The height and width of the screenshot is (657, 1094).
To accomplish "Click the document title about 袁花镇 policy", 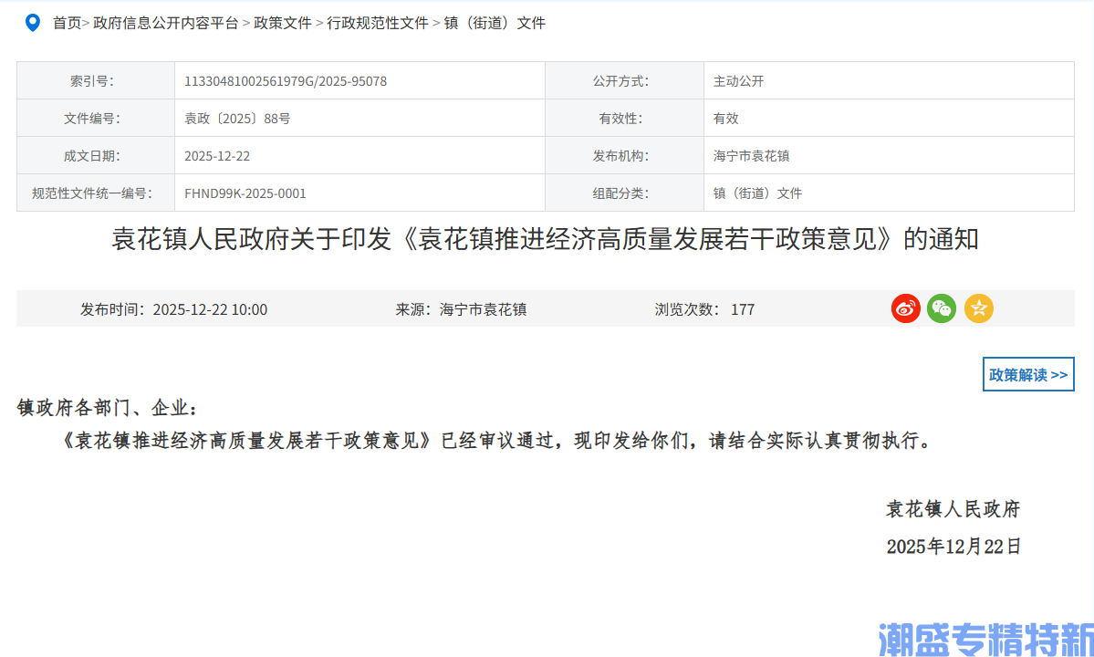I will click(x=547, y=240).
